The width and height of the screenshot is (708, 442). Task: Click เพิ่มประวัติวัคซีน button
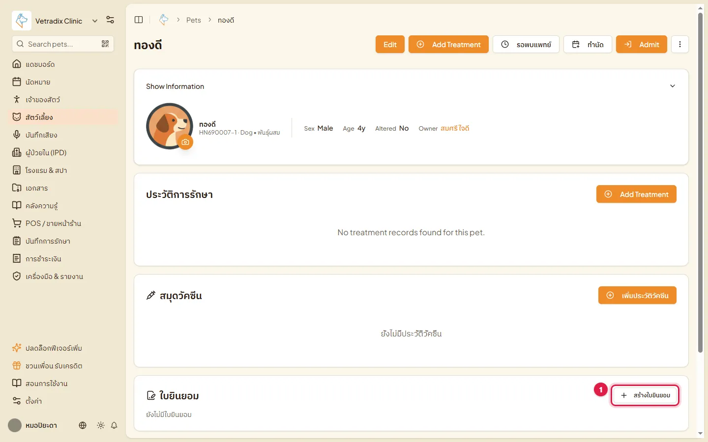[637, 295]
